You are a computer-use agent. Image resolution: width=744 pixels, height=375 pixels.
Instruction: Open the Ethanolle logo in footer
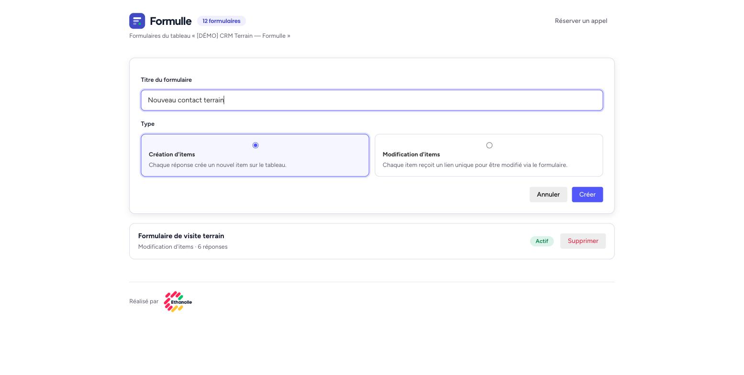click(178, 302)
